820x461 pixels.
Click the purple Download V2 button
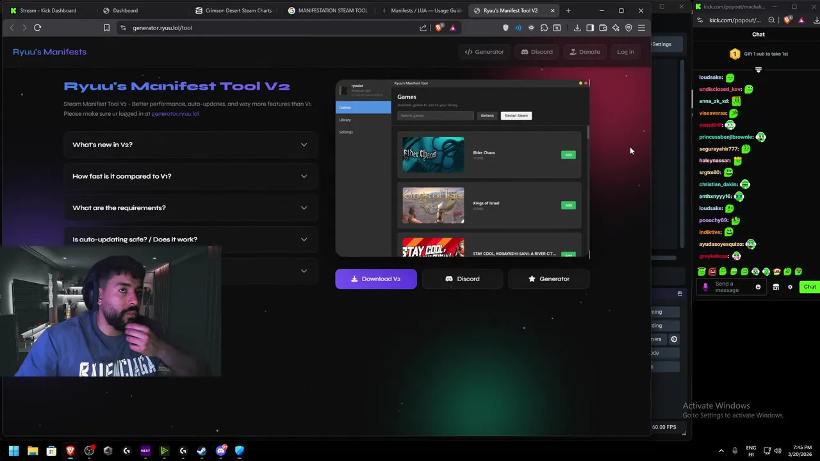coord(376,279)
